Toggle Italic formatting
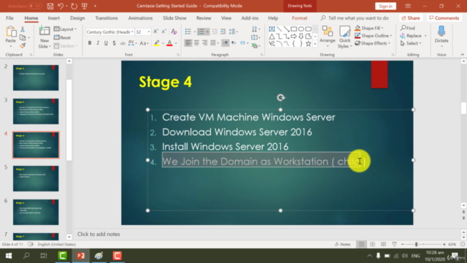The width and height of the screenshot is (467, 263). point(98,43)
